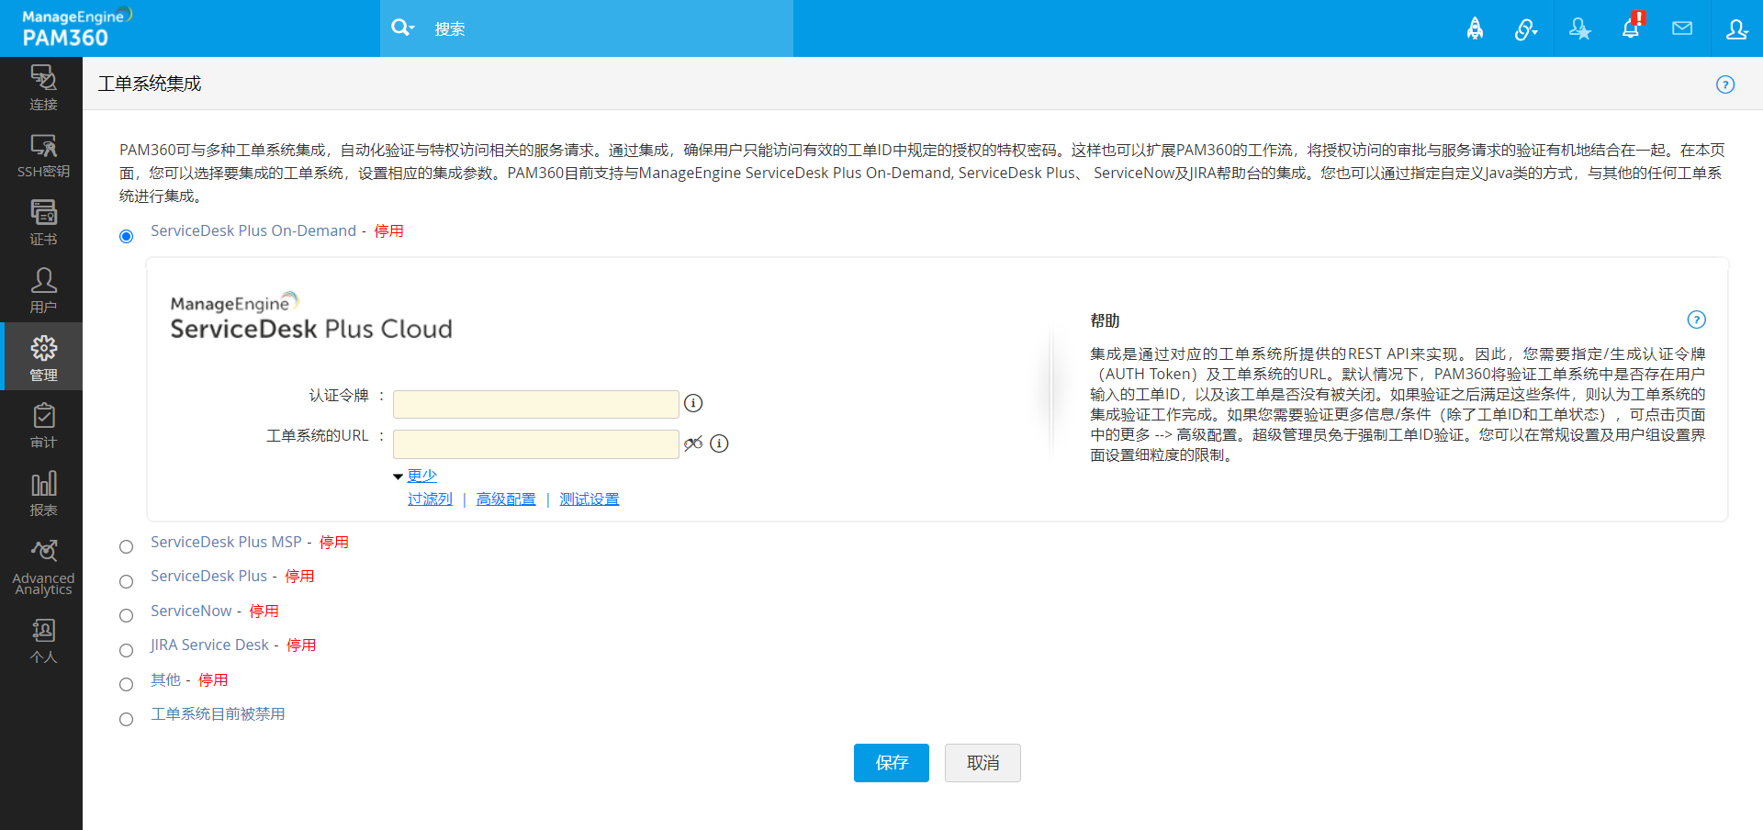Collapse options with 更少 toggle
Image resolution: width=1763 pixels, height=830 pixels.
[x=421, y=476]
